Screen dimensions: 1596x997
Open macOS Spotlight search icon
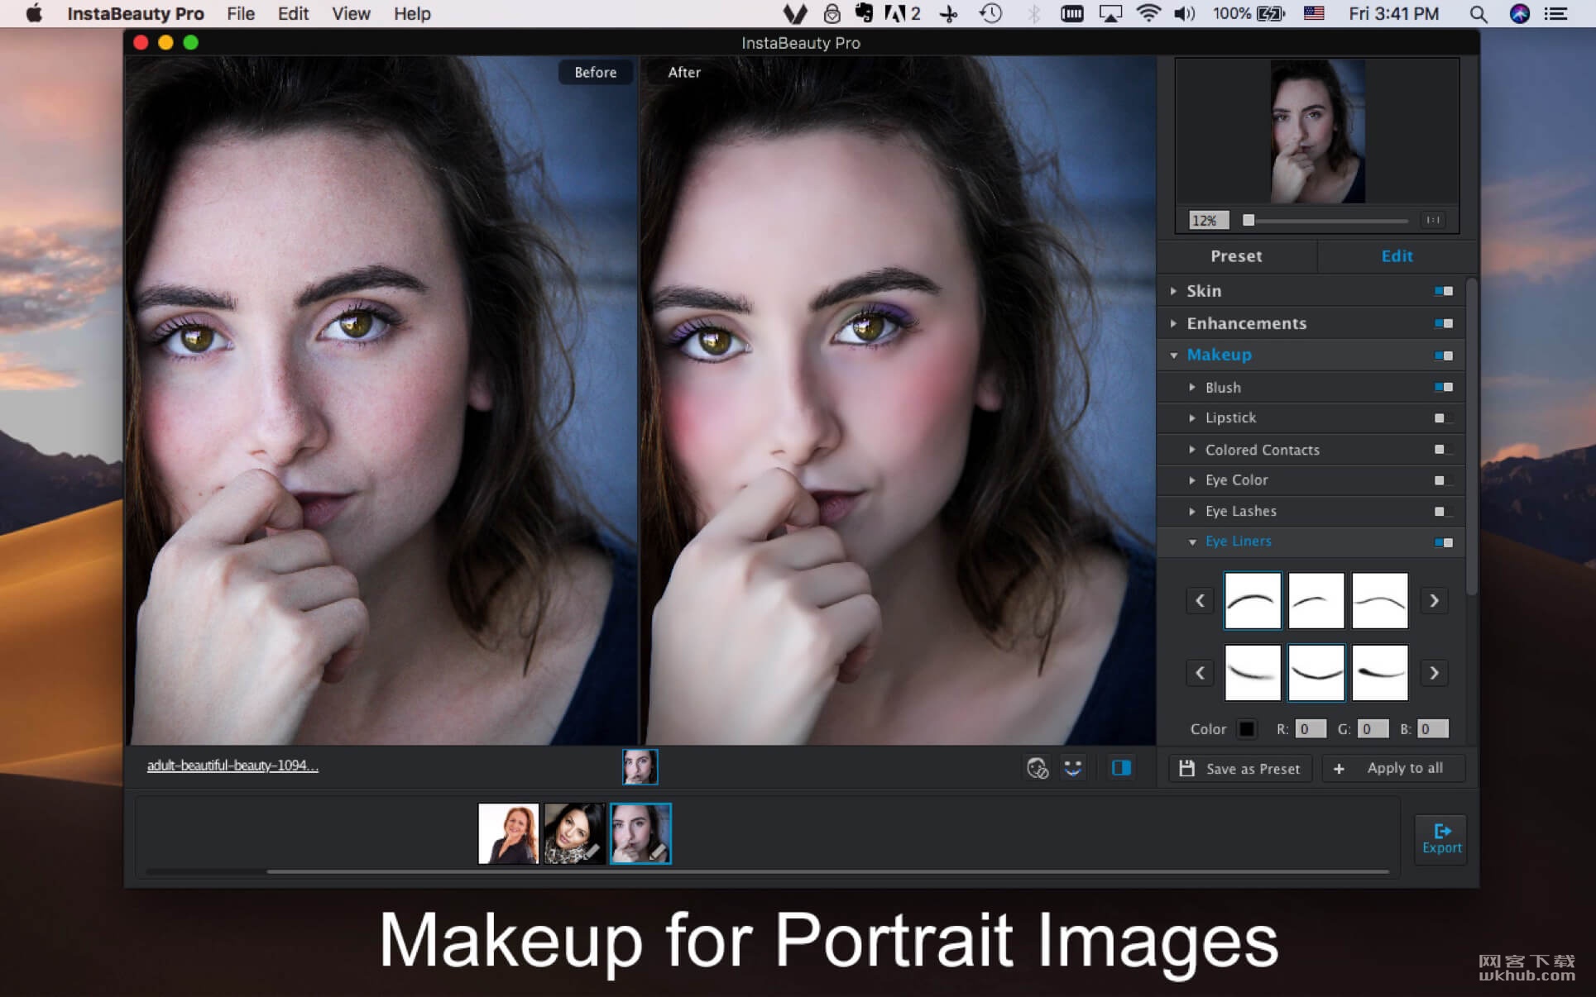click(1478, 14)
